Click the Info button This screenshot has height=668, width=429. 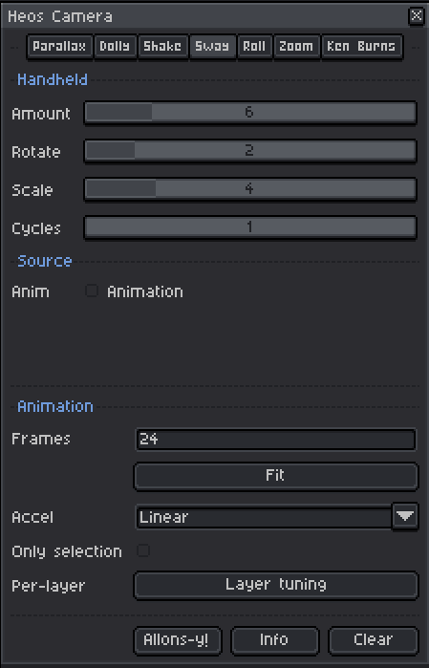(x=275, y=640)
